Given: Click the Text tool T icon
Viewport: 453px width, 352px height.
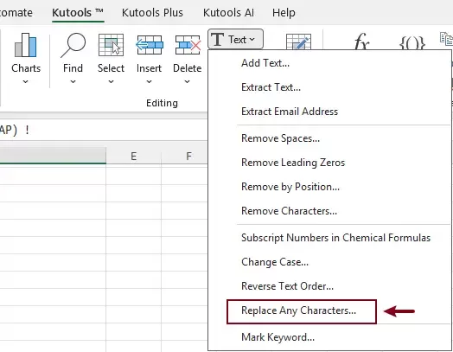Looking at the screenshot, I should [217, 39].
